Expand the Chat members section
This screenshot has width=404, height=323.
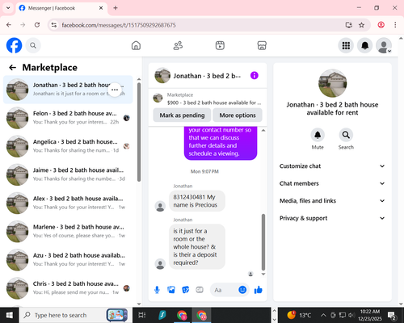[x=332, y=183]
